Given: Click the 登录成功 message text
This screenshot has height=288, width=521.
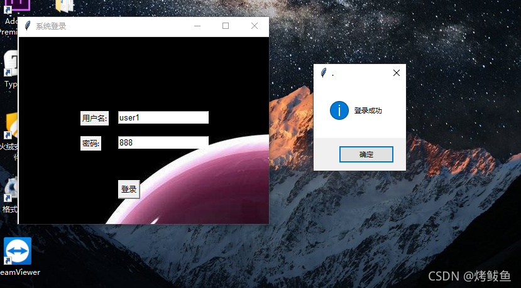Looking at the screenshot, I should point(368,110).
